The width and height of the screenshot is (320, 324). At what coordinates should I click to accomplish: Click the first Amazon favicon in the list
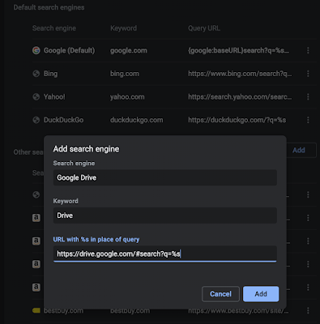(x=36, y=218)
